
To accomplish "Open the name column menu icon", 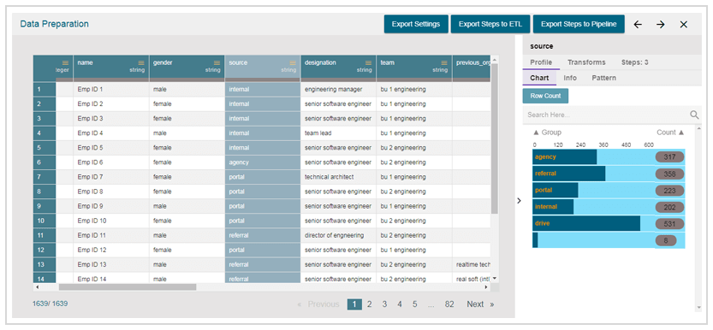I will click(141, 62).
